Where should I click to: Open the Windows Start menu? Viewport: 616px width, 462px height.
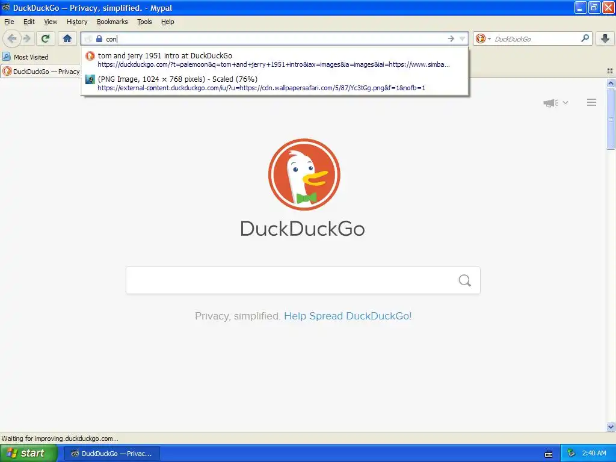[x=29, y=453]
